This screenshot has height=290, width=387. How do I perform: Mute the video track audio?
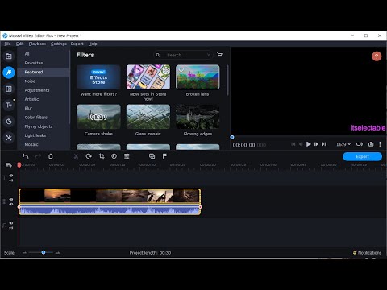(11, 205)
